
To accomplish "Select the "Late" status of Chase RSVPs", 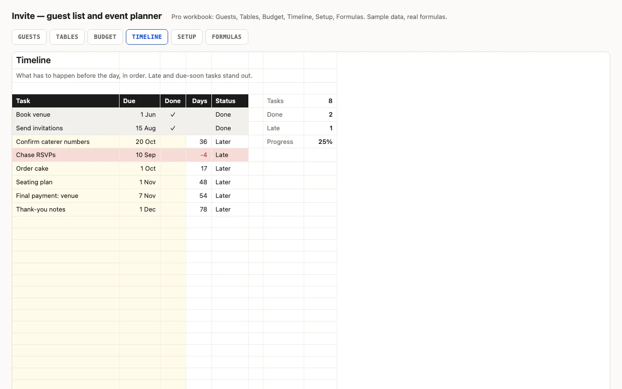I will coord(230,155).
